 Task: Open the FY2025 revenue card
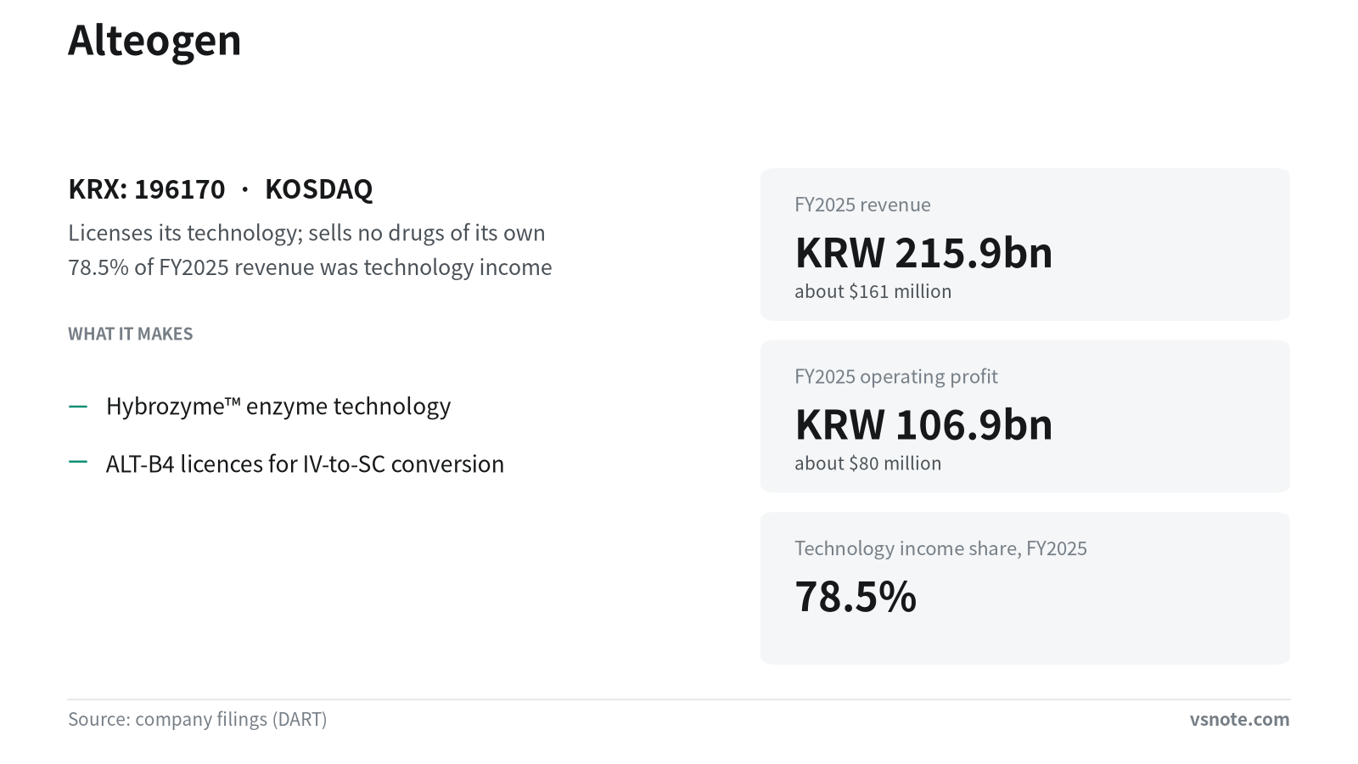pyautogui.click(x=1024, y=244)
